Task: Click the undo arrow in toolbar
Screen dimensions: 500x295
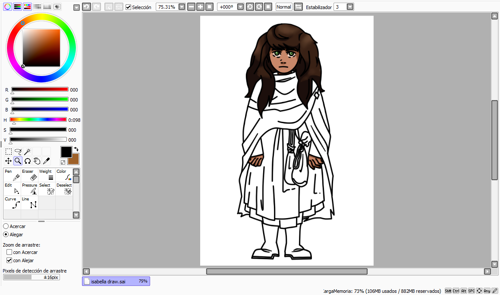Action: [x=86, y=7]
